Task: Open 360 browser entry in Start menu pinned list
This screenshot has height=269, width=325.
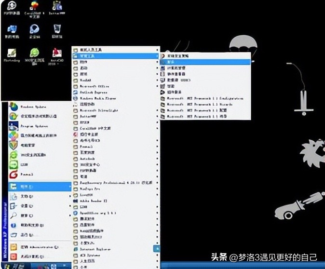Action: coord(40,155)
